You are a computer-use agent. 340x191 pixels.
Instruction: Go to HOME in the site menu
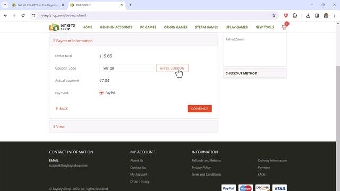[87, 27]
